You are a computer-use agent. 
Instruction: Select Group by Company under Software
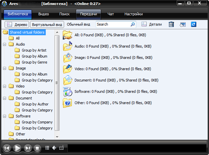click(37, 122)
